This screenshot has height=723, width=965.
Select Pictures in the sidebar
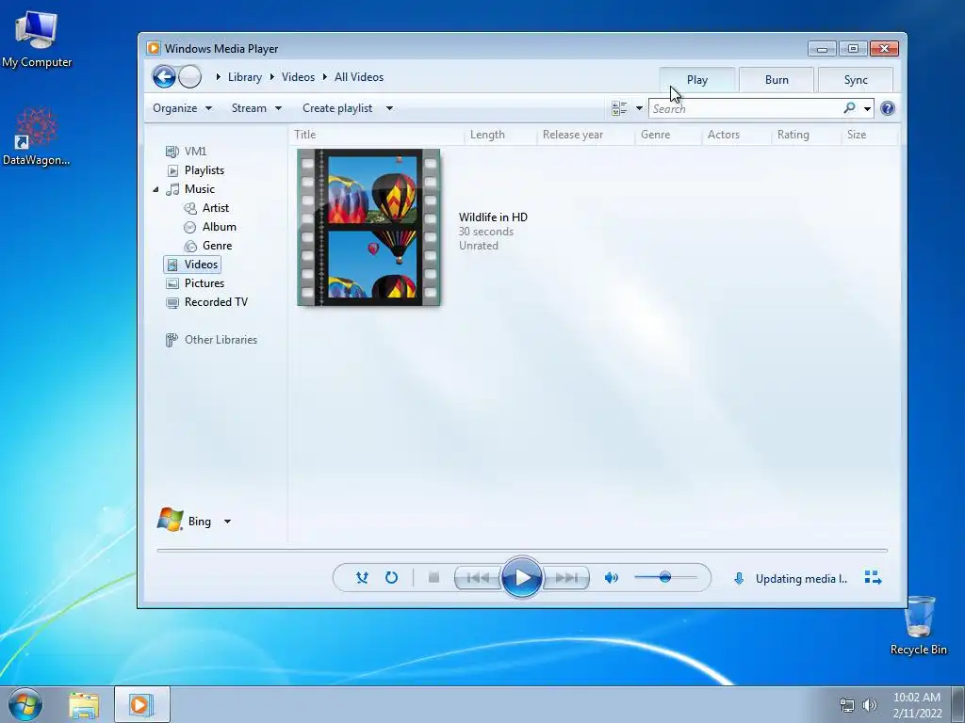pyautogui.click(x=195, y=283)
